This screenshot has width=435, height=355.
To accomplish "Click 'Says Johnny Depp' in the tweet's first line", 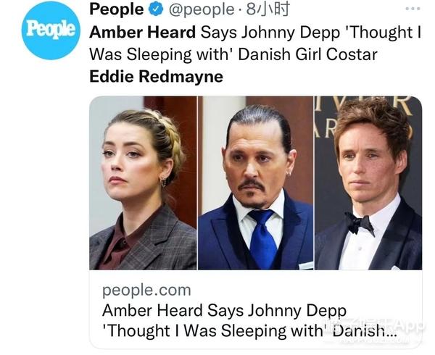I will [x=270, y=33].
